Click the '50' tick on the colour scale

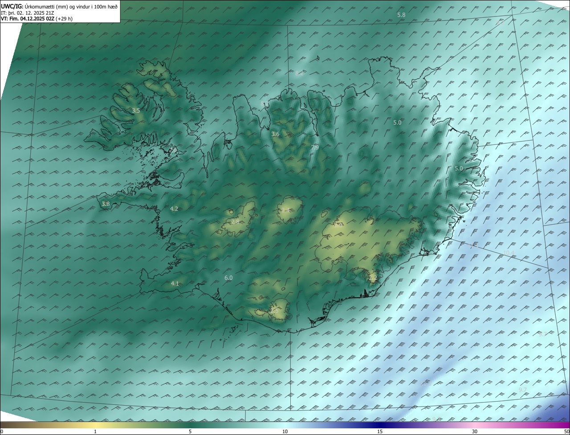pos(566,431)
